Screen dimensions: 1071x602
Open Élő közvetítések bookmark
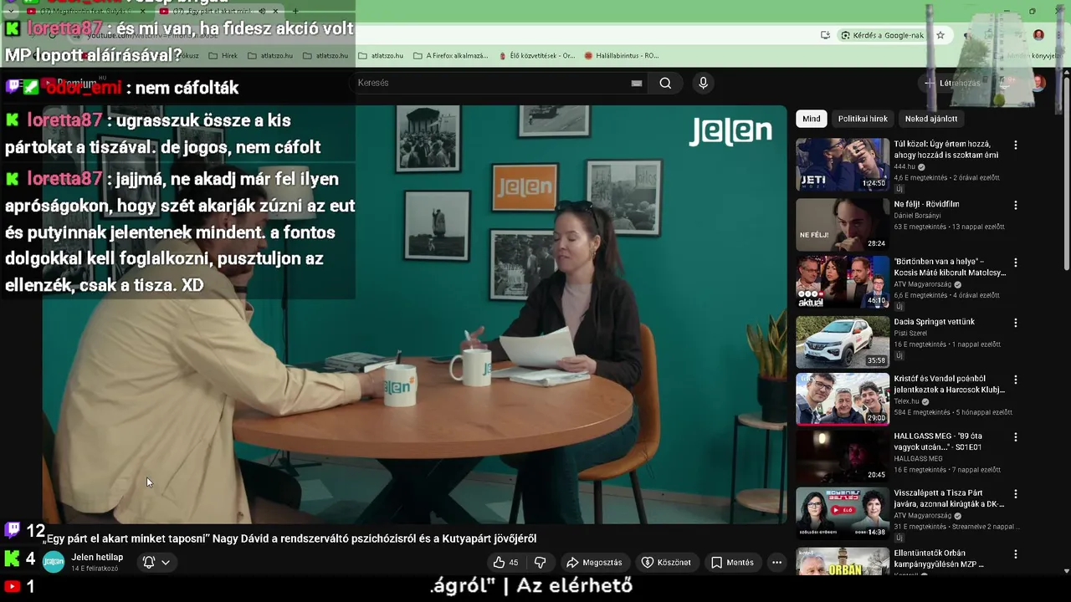pos(536,56)
